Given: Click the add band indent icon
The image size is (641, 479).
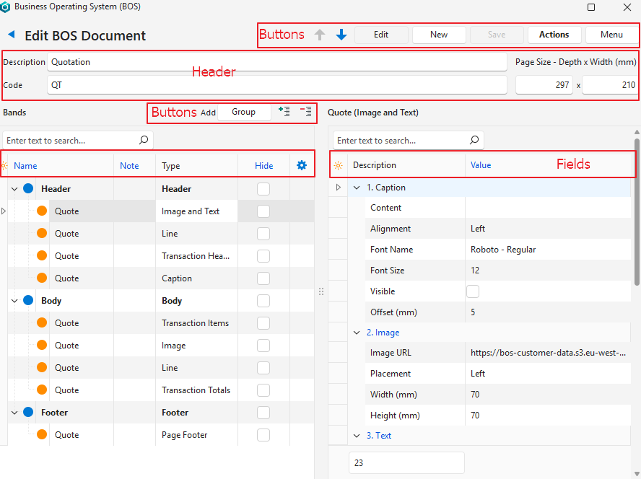Looking at the screenshot, I should pos(284,112).
